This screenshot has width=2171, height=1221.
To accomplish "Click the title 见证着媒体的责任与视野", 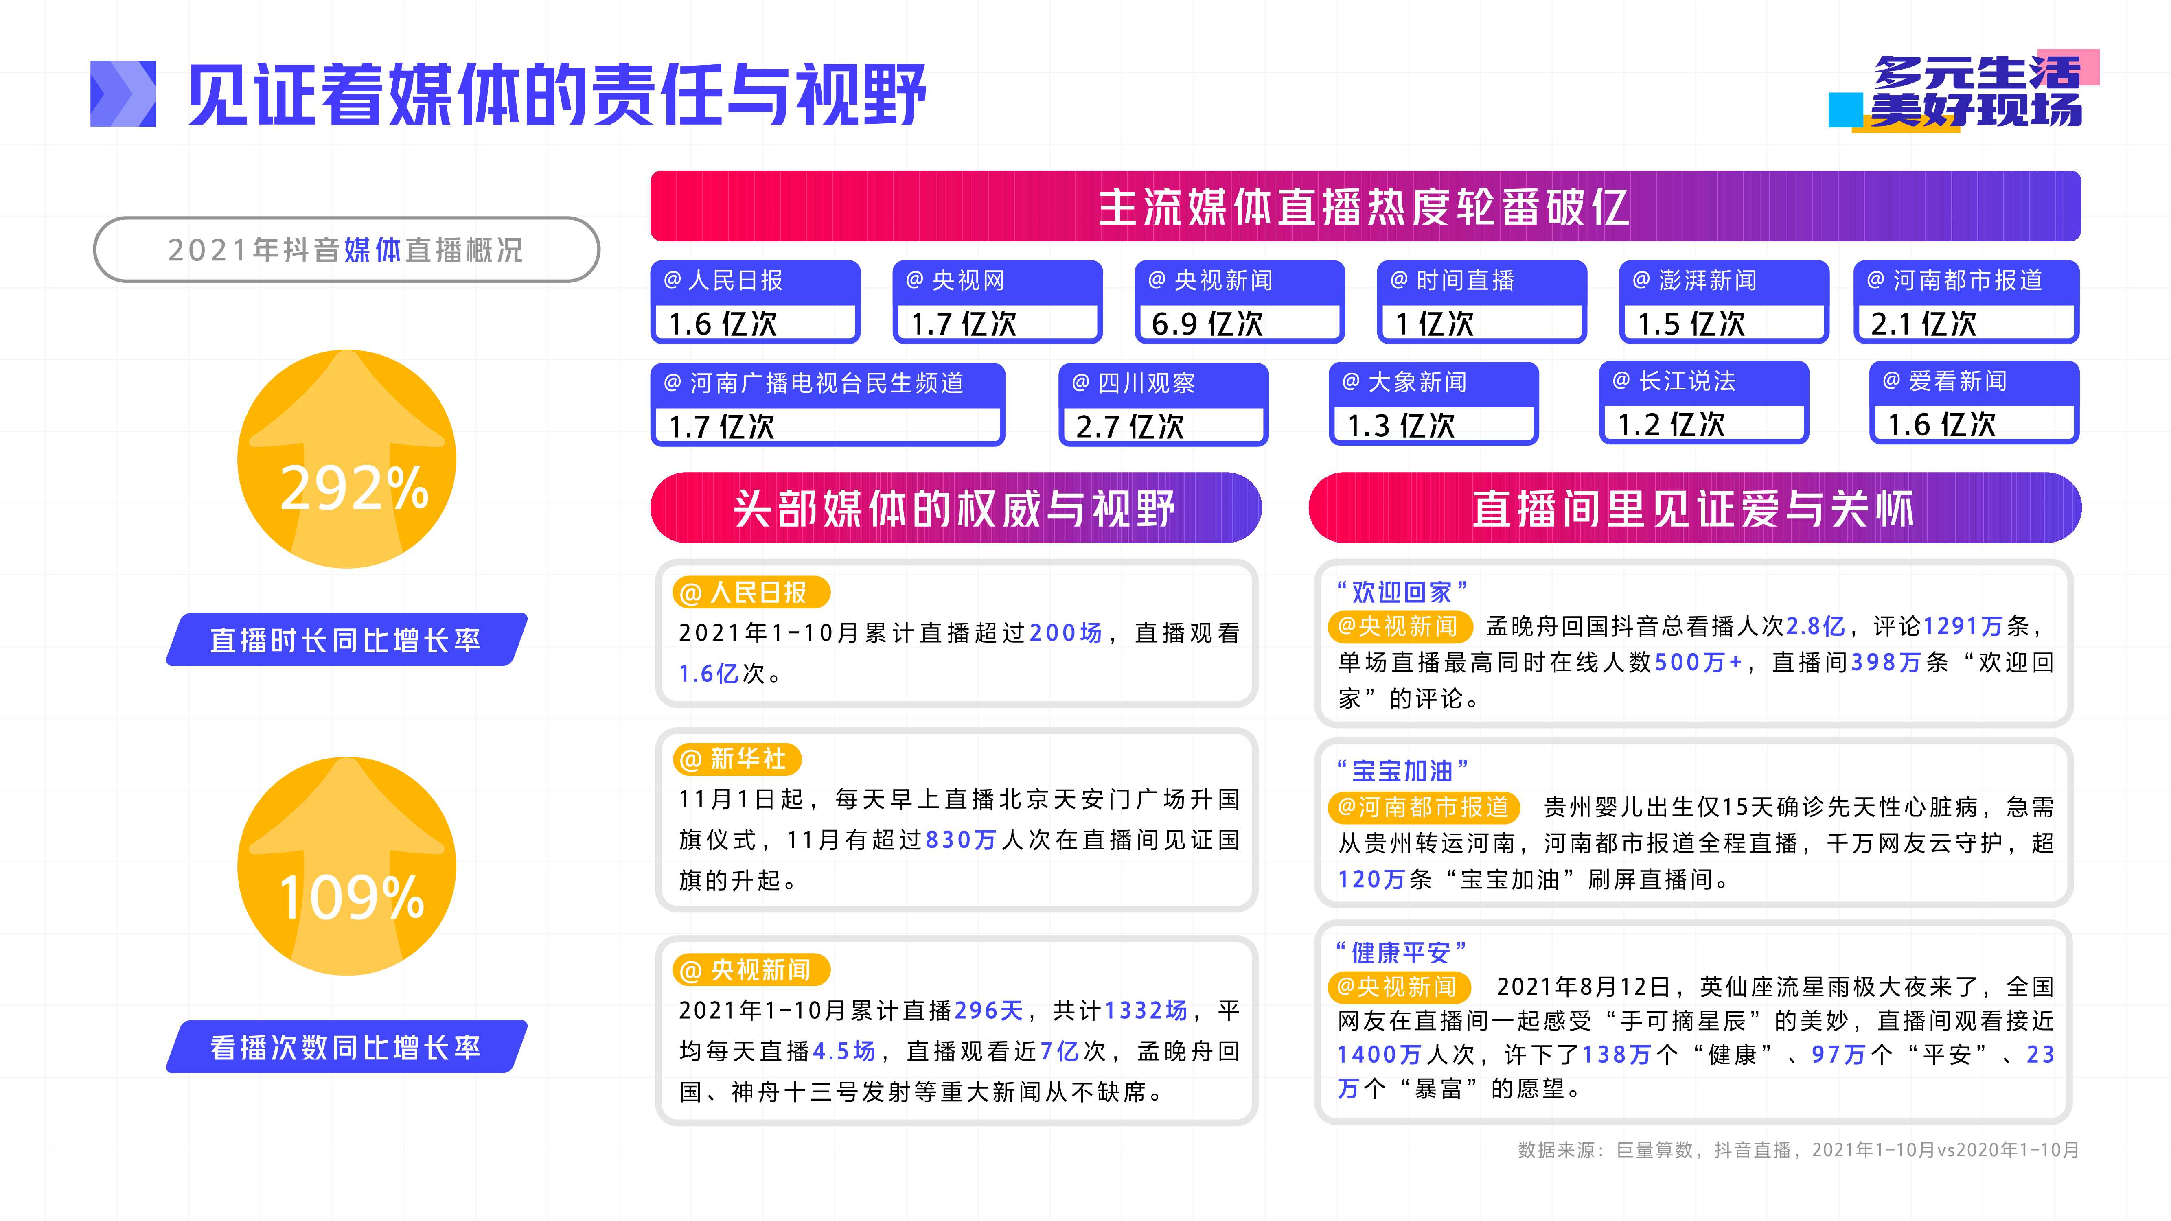I will pos(557,94).
